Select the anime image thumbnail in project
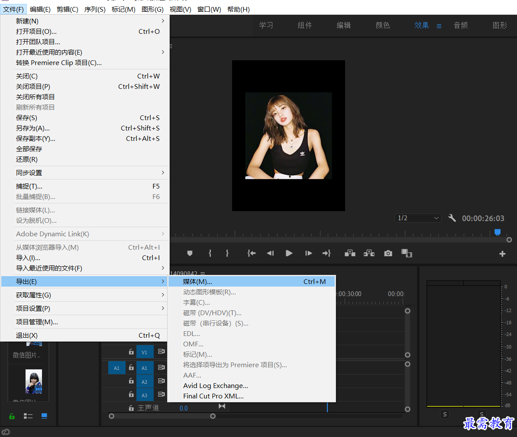This screenshot has width=517, height=437. (x=34, y=382)
